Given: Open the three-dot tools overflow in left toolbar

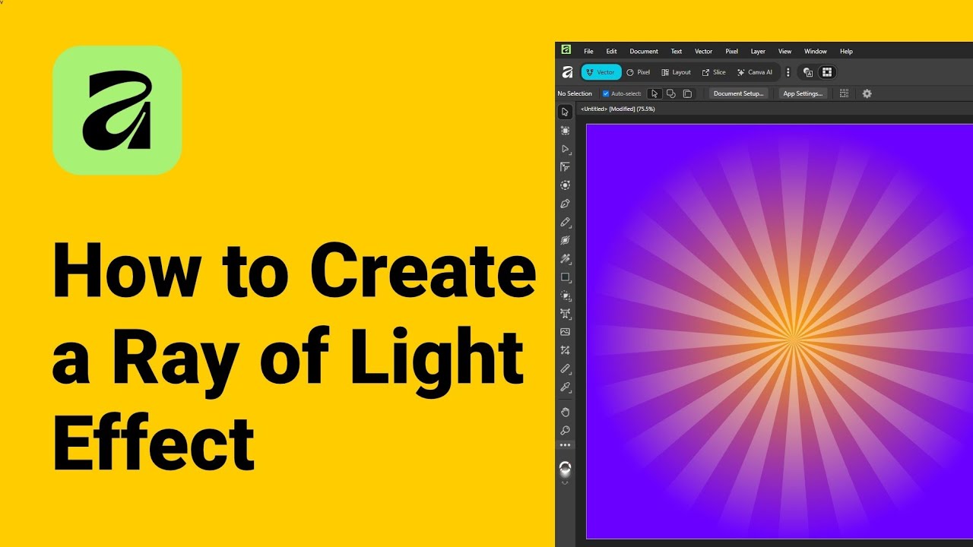Looking at the screenshot, I should (565, 445).
